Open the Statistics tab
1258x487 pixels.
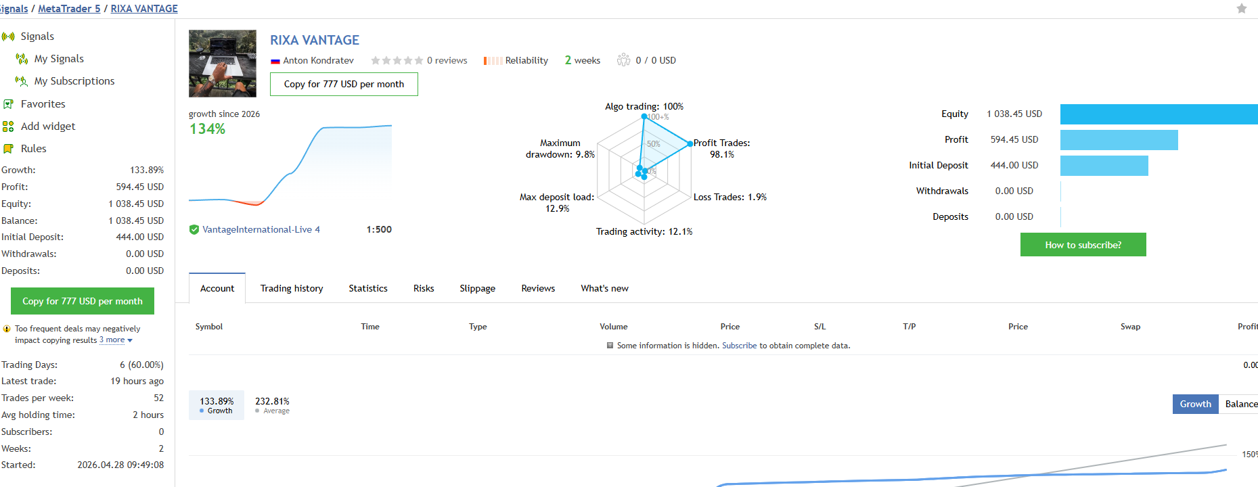368,288
